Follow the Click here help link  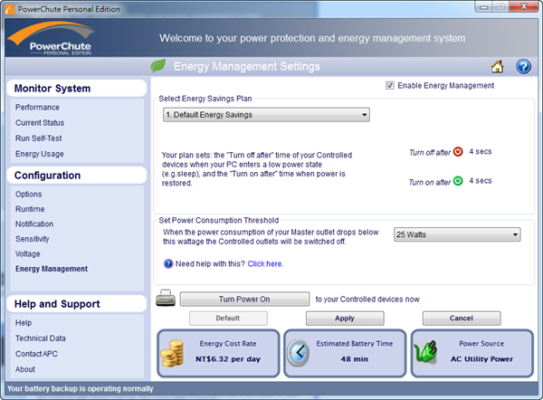coord(265,263)
